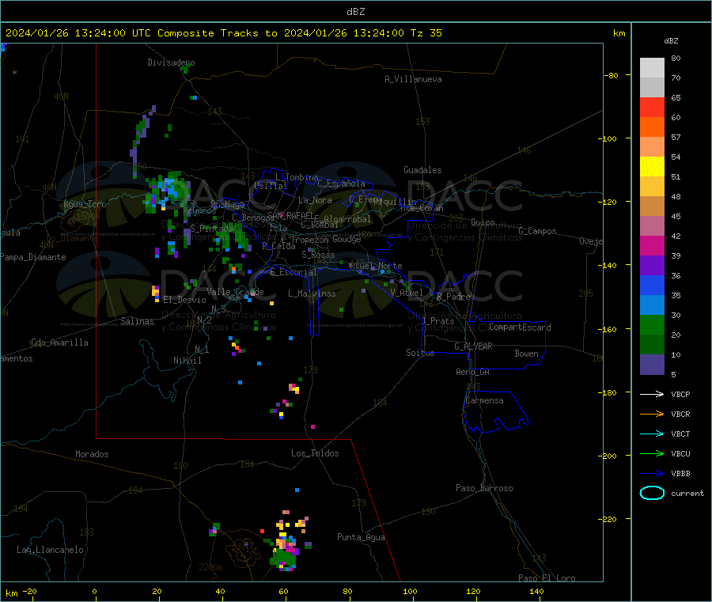
Task: Click the Cda_Amarilla map label
Action: click(x=59, y=343)
